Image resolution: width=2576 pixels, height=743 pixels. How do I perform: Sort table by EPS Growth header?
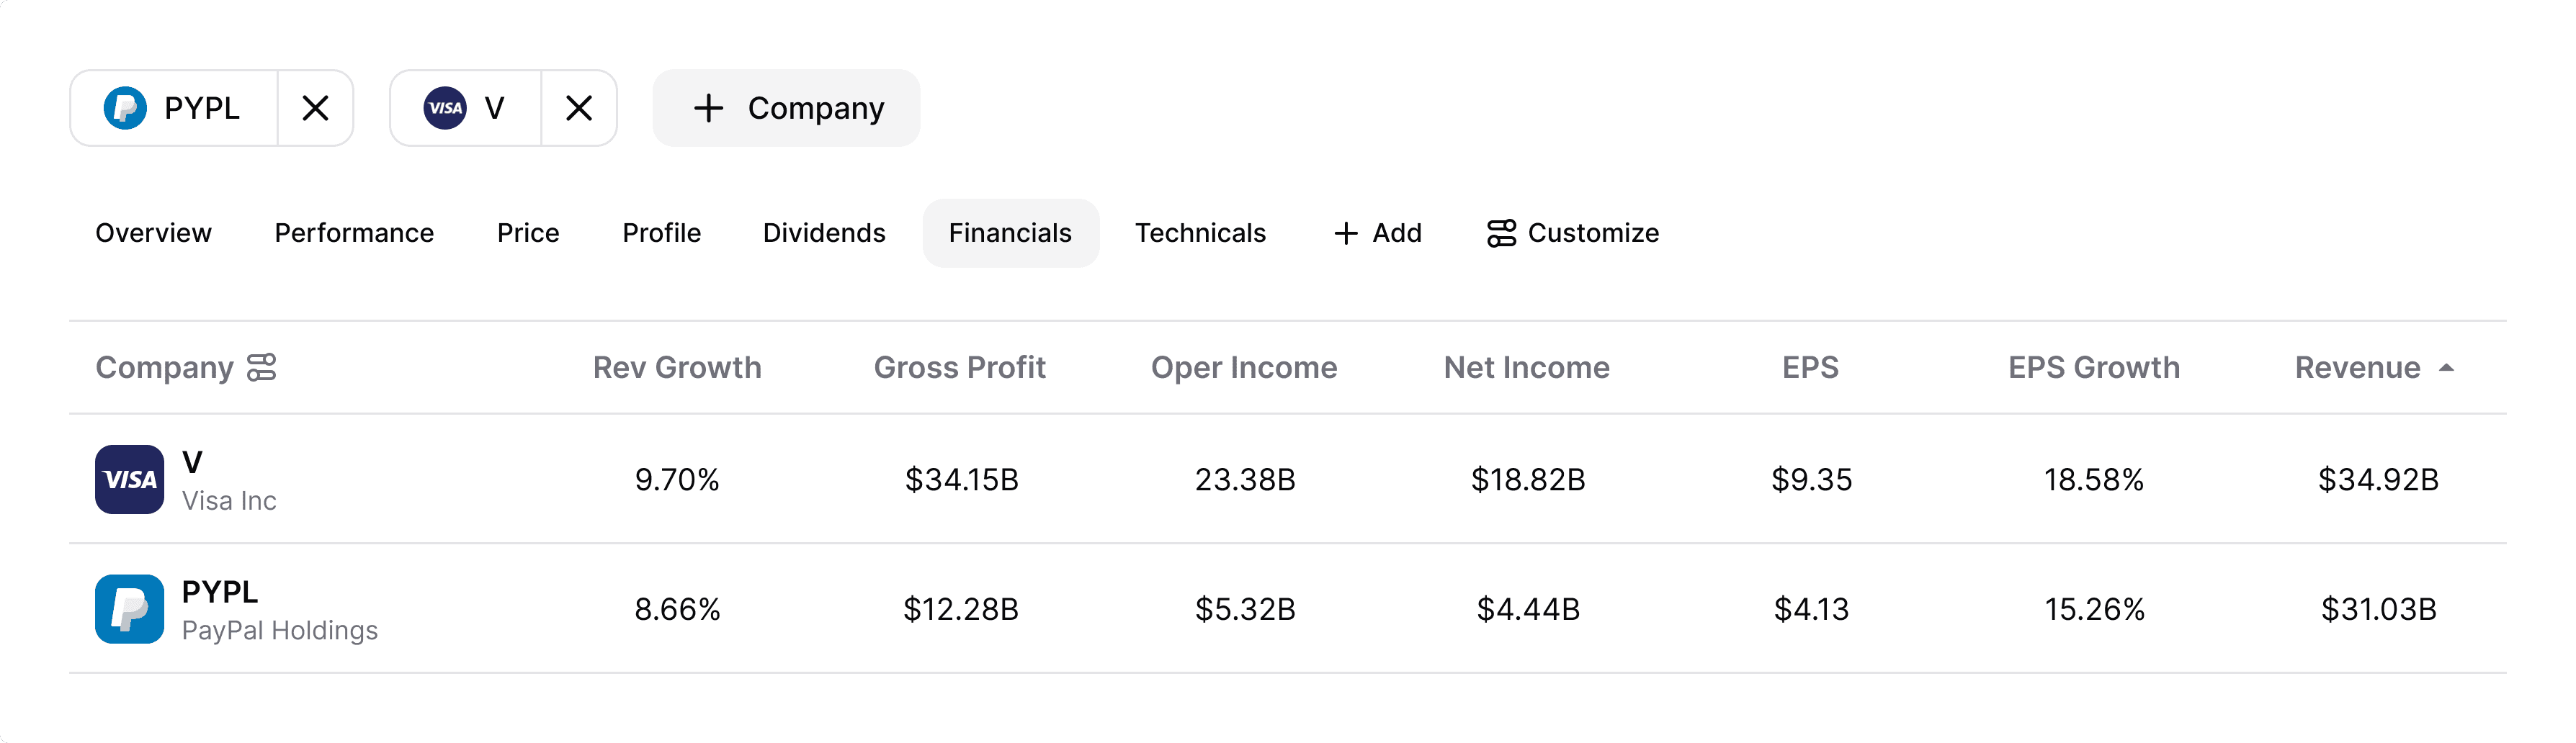click(x=2093, y=368)
